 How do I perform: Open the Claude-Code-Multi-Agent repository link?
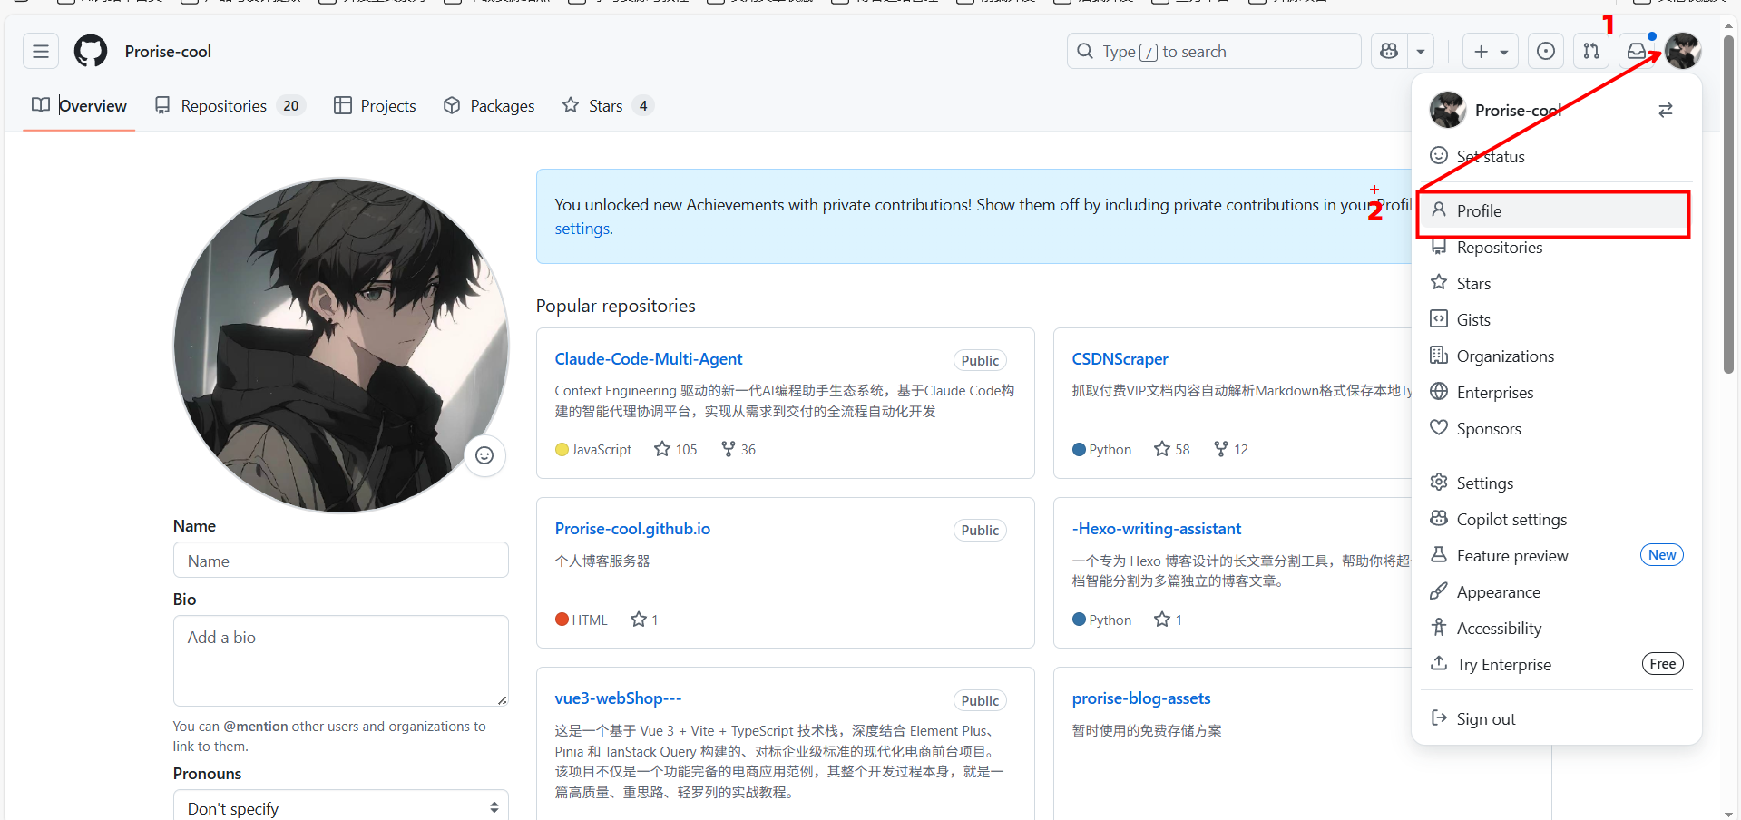(648, 359)
